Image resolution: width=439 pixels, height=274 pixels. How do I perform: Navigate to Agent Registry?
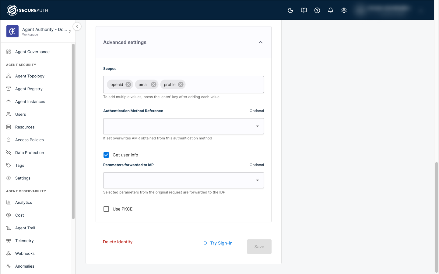[29, 89]
